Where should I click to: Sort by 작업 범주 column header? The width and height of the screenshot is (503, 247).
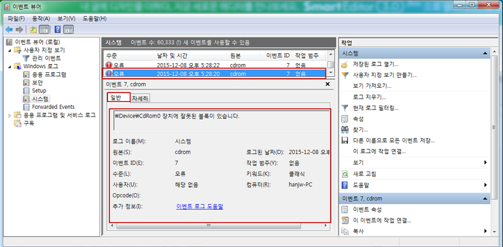(309, 55)
